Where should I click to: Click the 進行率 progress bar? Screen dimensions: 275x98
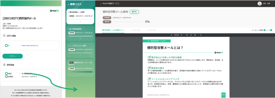[128, 22]
